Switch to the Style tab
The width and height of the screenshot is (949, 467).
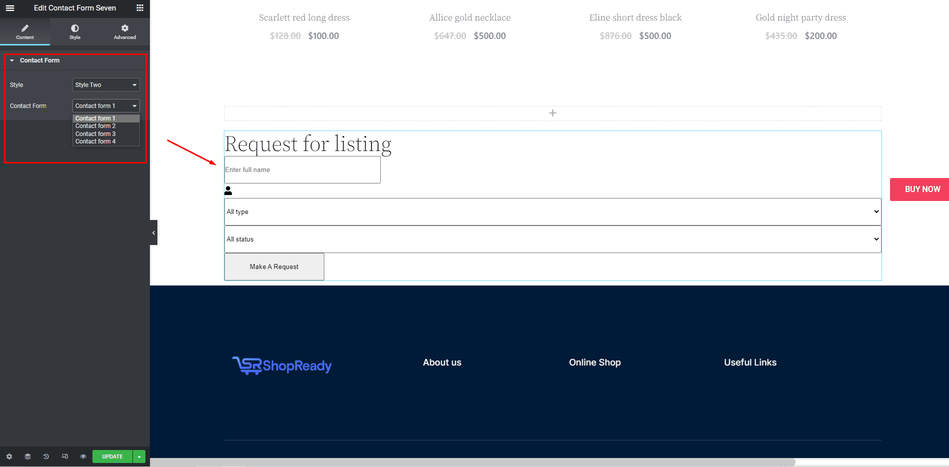pos(75,32)
